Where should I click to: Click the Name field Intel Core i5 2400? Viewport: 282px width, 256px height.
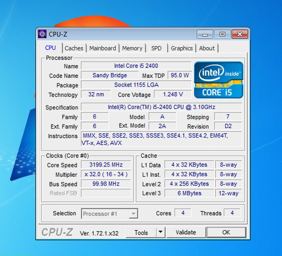pos(136,66)
